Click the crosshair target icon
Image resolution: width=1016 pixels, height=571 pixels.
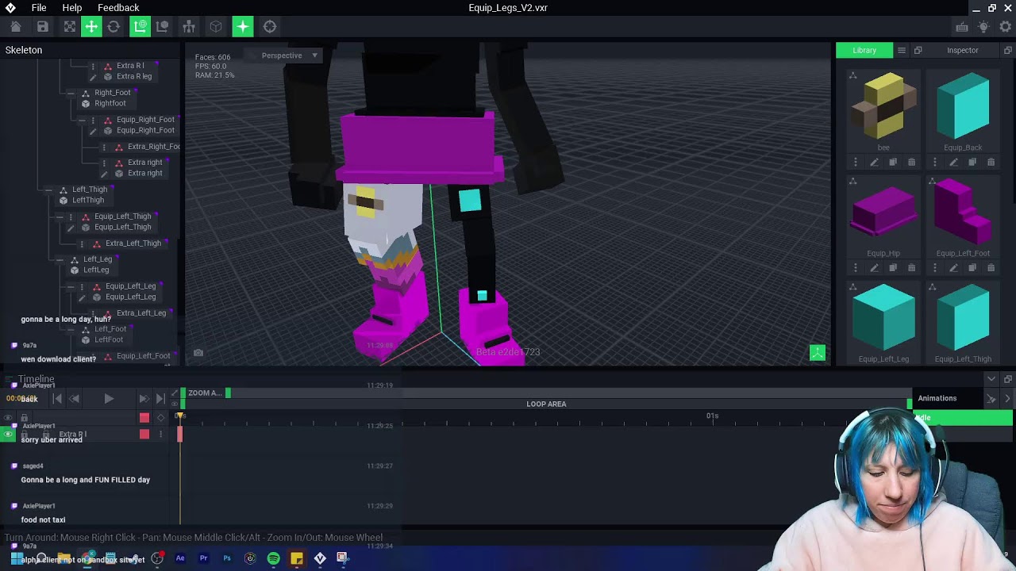tap(270, 27)
